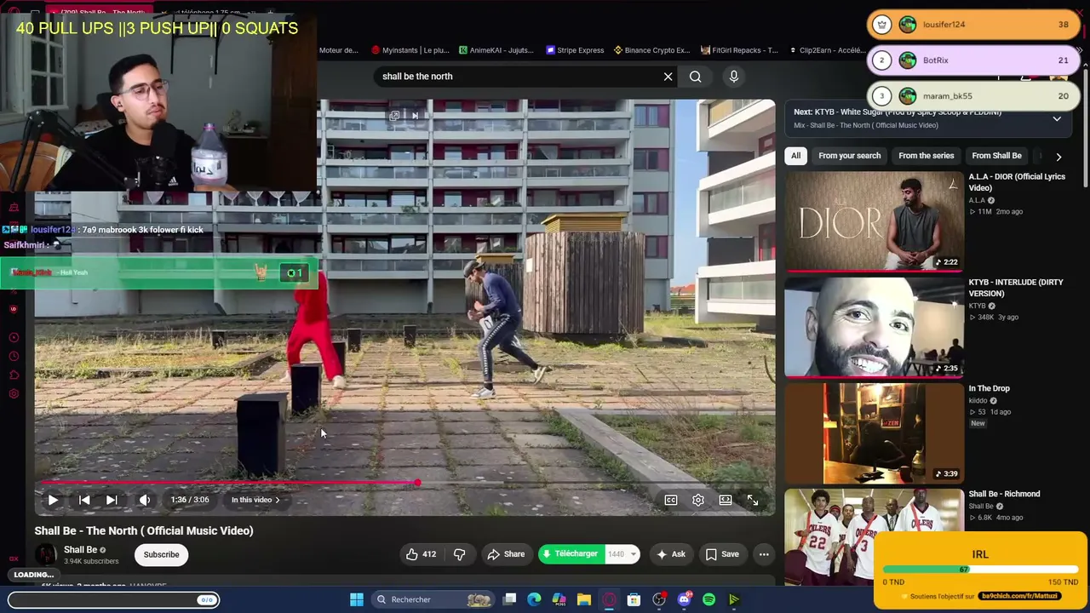The image size is (1090, 613).
Task: Play the Shall Be video
Action: [53, 500]
